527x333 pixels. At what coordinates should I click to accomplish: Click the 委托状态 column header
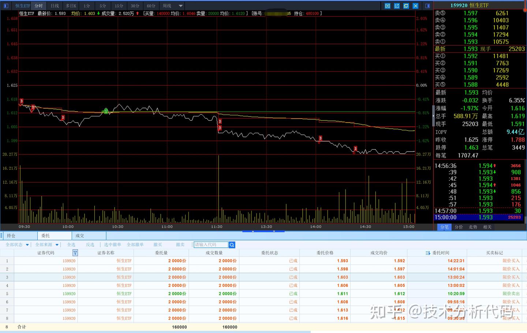pos(269,253)
